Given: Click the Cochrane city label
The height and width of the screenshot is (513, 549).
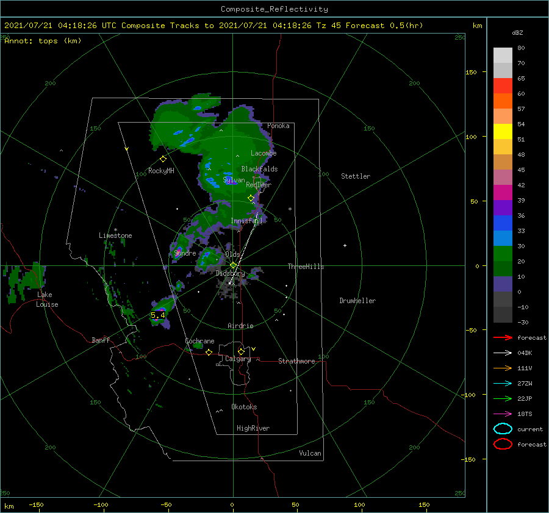Looking at the screenshot, I should [199, 341].
